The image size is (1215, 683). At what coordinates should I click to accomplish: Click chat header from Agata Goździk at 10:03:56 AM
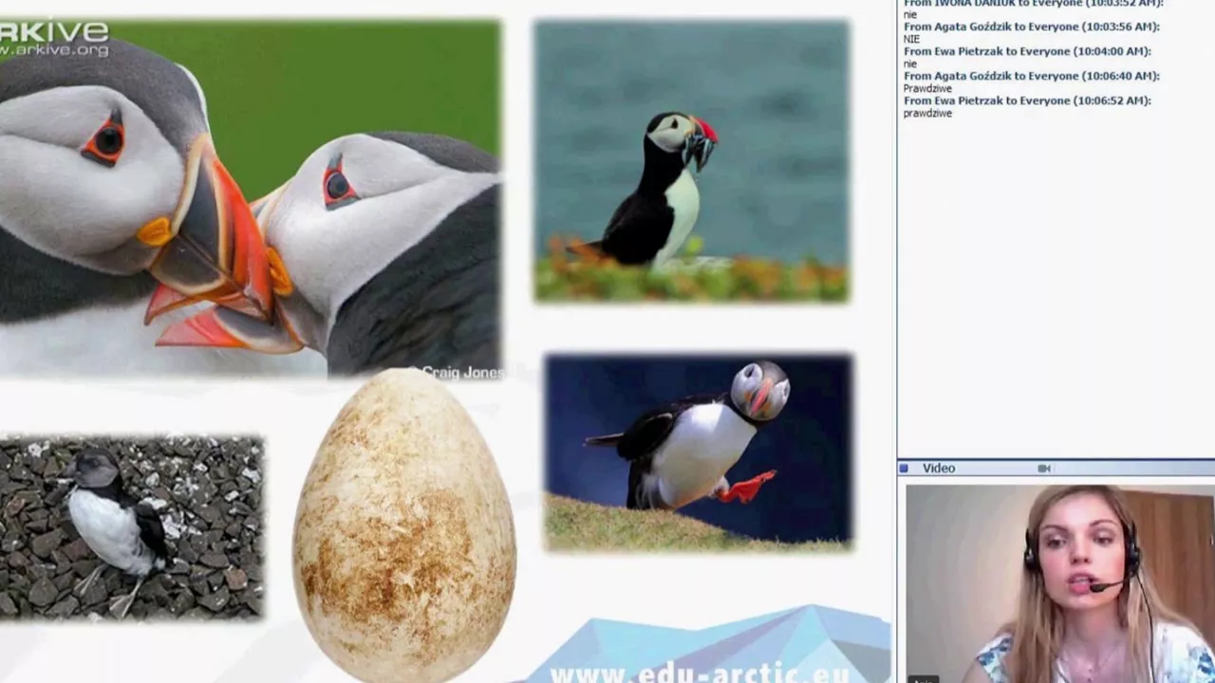(1032, 27)
